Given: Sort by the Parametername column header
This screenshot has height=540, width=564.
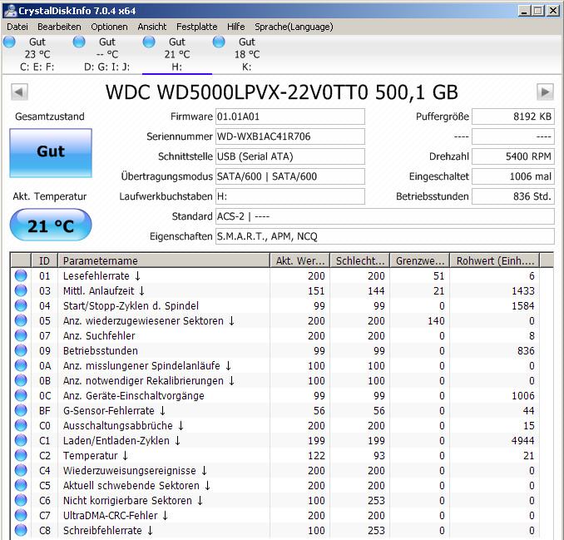Looking at the screenshot, I should point(164,260).
